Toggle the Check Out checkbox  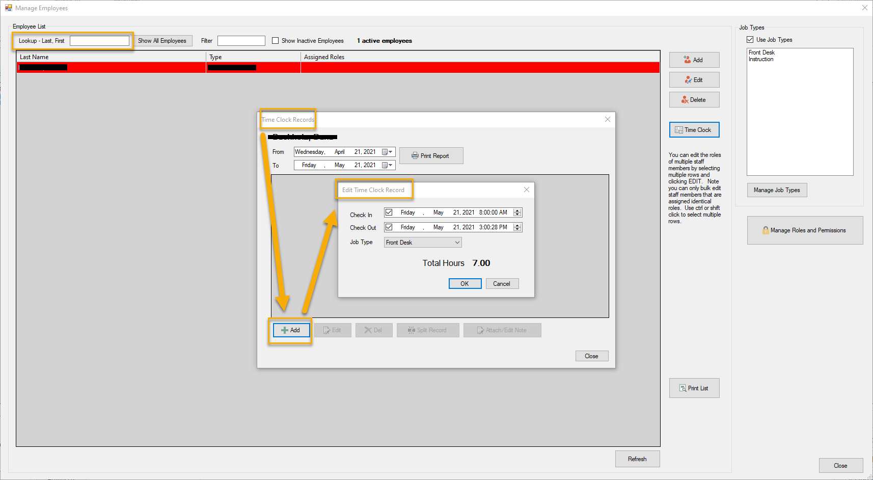click(389, 227)
